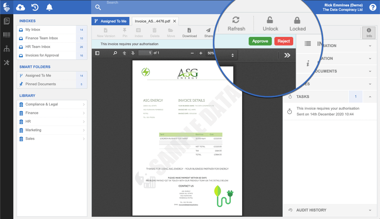Click the history icon in the header

click(x=34, y=7)
